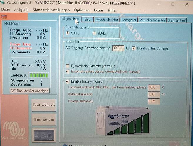Toggle Enable battery monitor checkbox
This screenshot has height=146, width=193.
[67, 81]
